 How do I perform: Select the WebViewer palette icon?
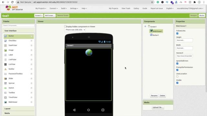point(5,102)
